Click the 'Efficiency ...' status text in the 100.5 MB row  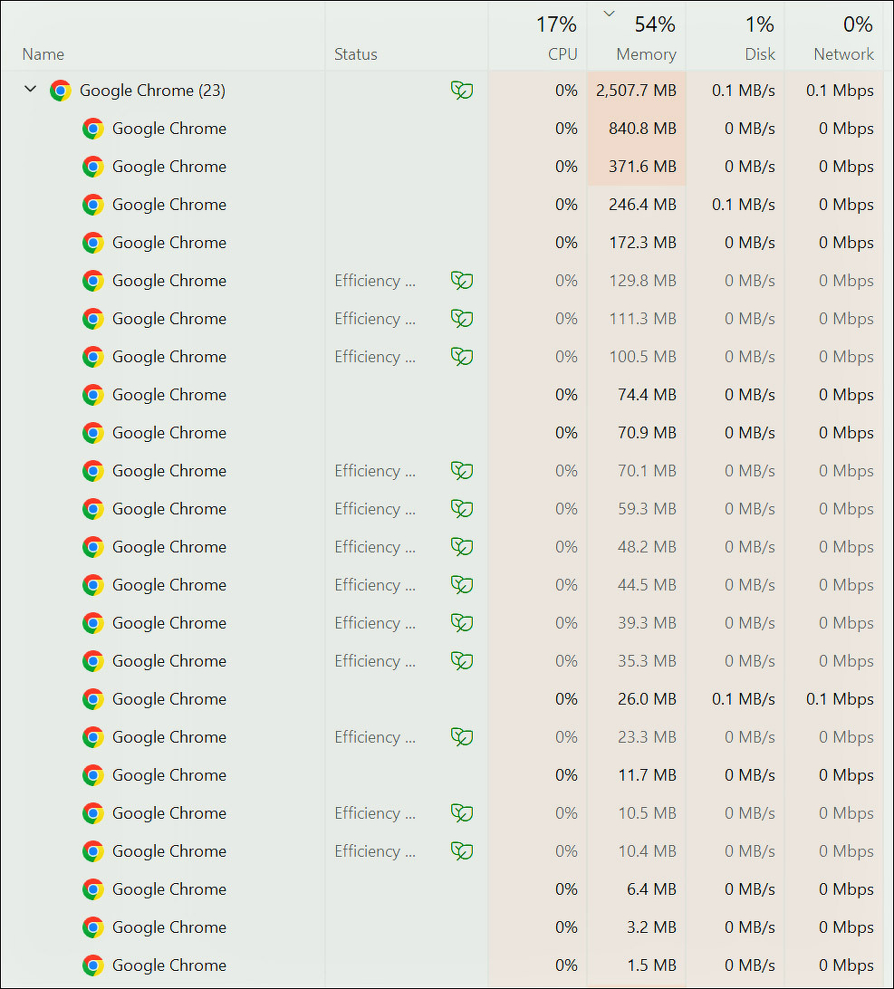click(x=375, y=357)
